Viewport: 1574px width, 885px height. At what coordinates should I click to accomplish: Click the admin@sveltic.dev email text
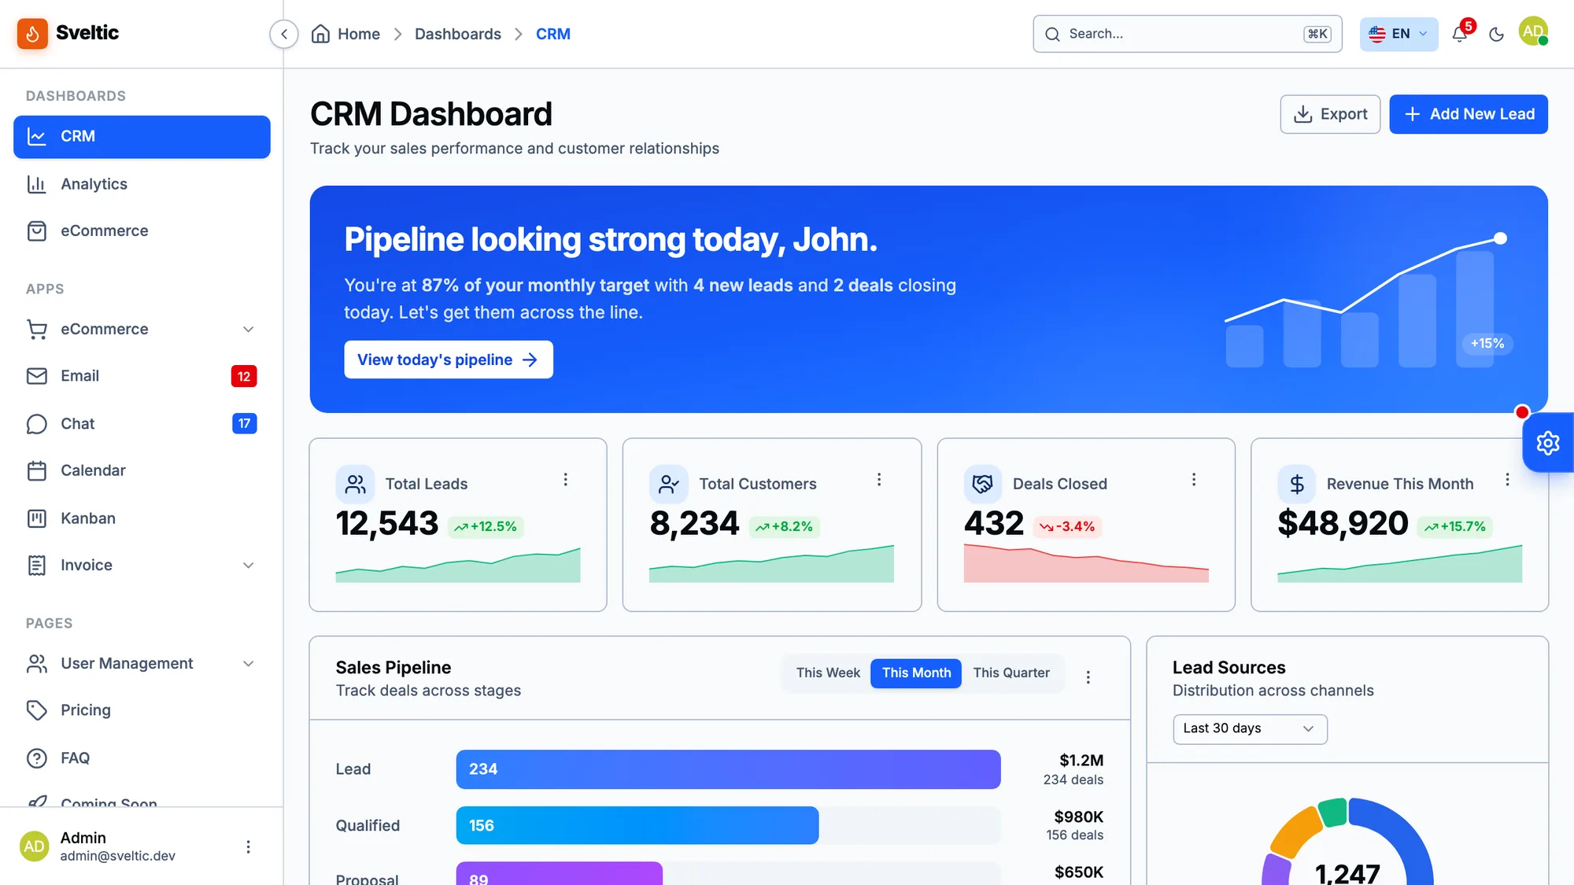pyautogui.click(x=118, y=856)
